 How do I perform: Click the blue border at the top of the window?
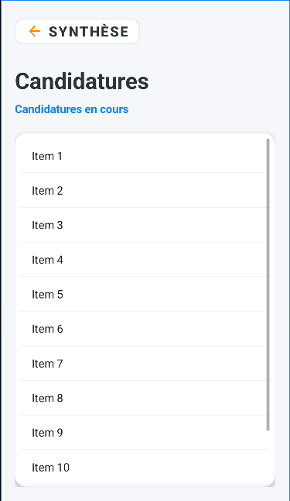tap(145, 1)
